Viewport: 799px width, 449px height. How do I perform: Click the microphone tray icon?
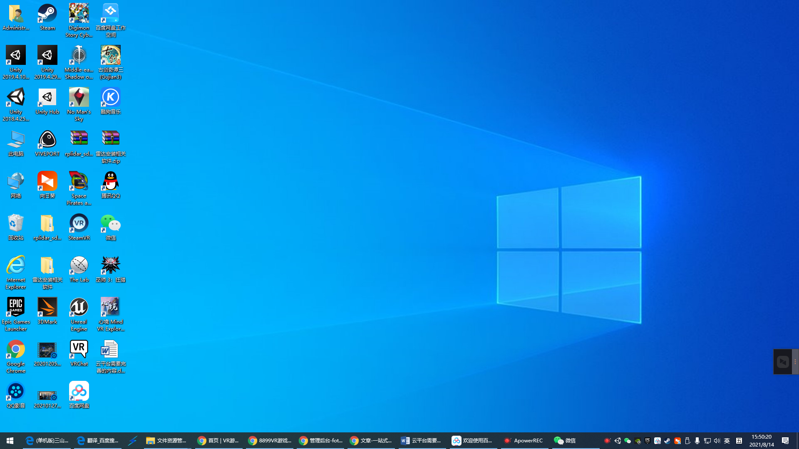point(697,441)
